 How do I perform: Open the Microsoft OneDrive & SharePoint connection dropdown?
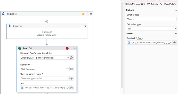[45, 58]
